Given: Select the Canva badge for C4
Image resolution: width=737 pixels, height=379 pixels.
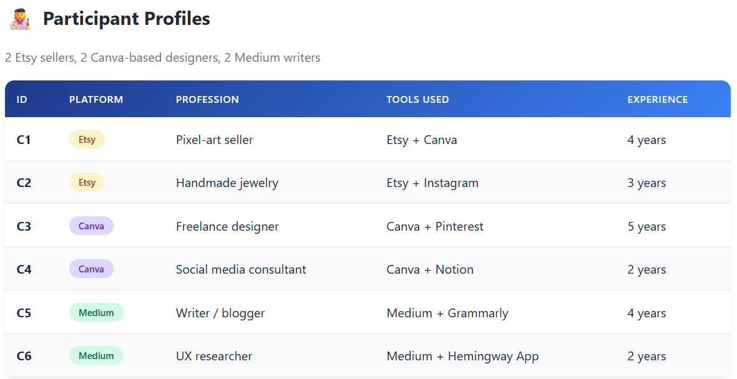Looking at the screenshot, I should tap(91, 269).
